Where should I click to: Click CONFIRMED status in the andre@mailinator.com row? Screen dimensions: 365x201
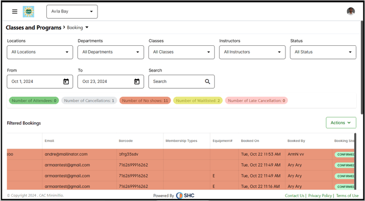[x=344, y=155]
